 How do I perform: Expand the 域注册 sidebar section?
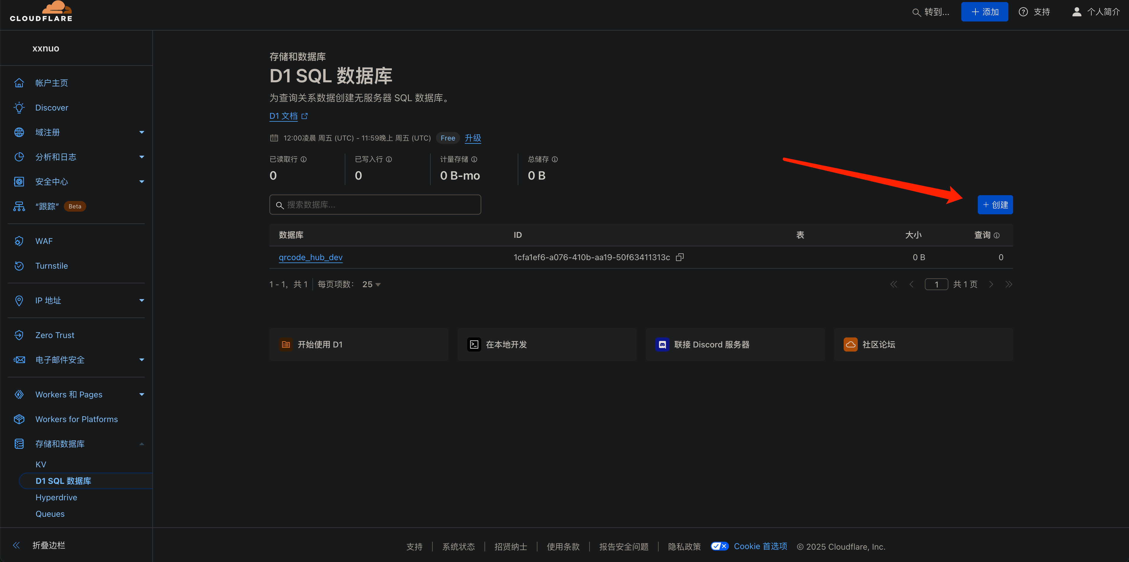point(141,132)
